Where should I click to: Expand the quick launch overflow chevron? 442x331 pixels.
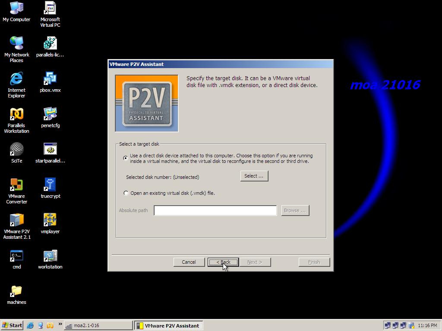click(x=60, y=324)
